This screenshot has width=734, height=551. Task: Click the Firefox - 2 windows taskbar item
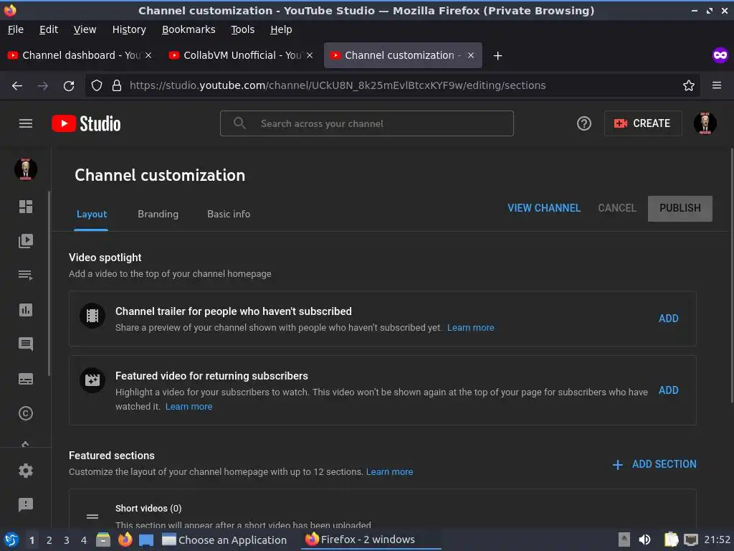(x=371, y=540)
